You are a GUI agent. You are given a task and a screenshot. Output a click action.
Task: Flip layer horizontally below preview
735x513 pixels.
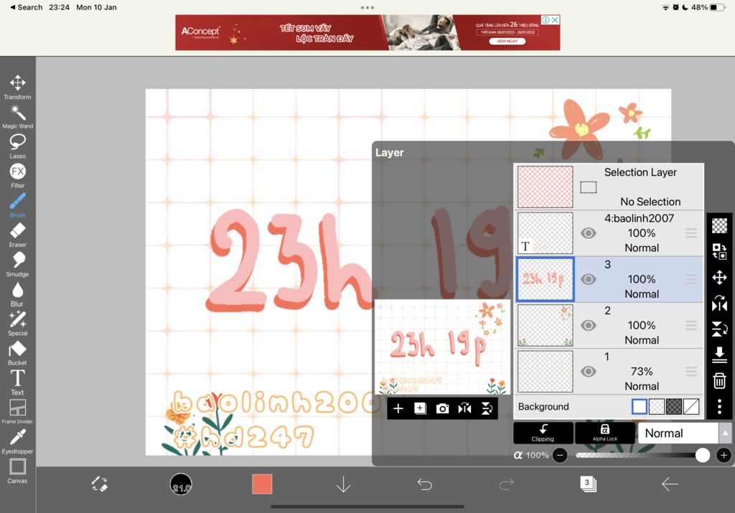click(464, 408)
